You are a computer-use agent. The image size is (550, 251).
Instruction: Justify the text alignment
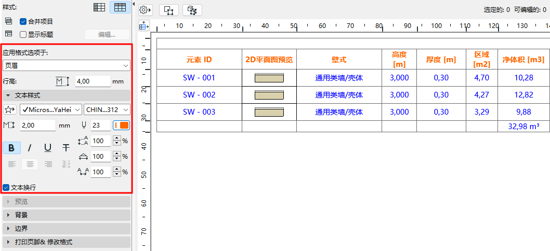pyautogui.click(x=66, y=164)
